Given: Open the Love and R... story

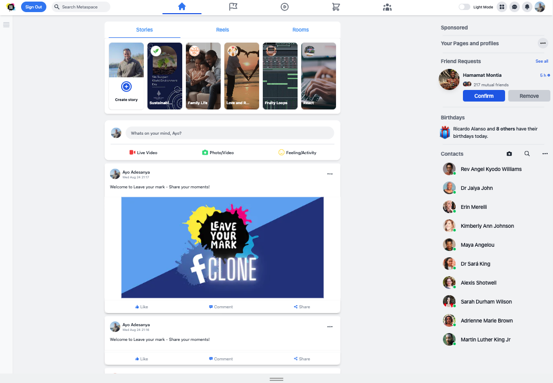Looking at the screenshot, I should pyautogui.click(x=242, y=76).
